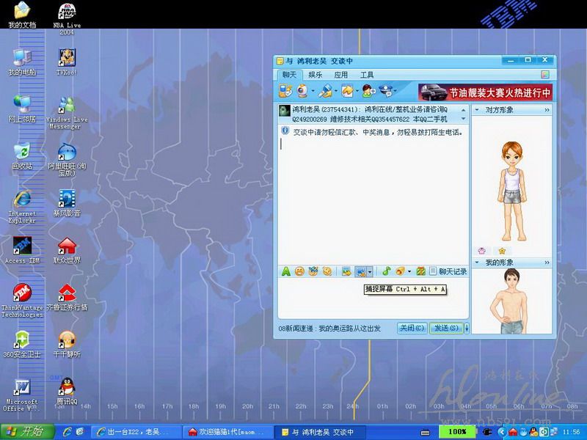Image resolution: width=587 pixels, height=440 pixels.
Task: Open 腾讯QQ desktop icon
Action: [67, 388]
